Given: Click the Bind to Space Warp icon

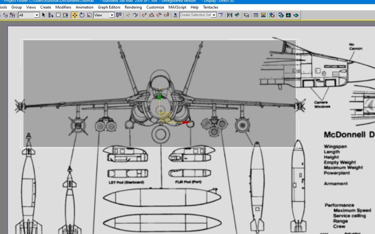Looking at the screenshot, I should [x=12, y=15].
